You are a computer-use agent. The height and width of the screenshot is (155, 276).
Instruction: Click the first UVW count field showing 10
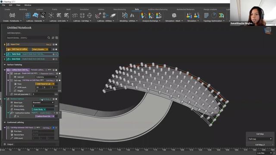point(39,87)
